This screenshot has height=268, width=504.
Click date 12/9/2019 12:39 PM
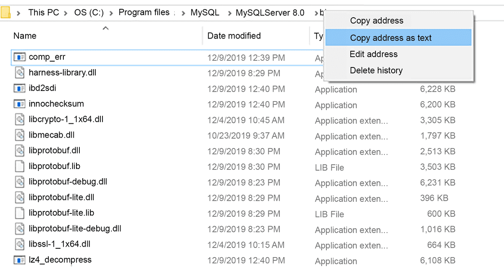(x=246, y=57)
